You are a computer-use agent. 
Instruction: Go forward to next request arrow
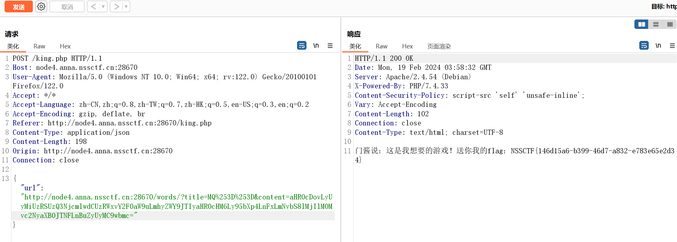116,6
